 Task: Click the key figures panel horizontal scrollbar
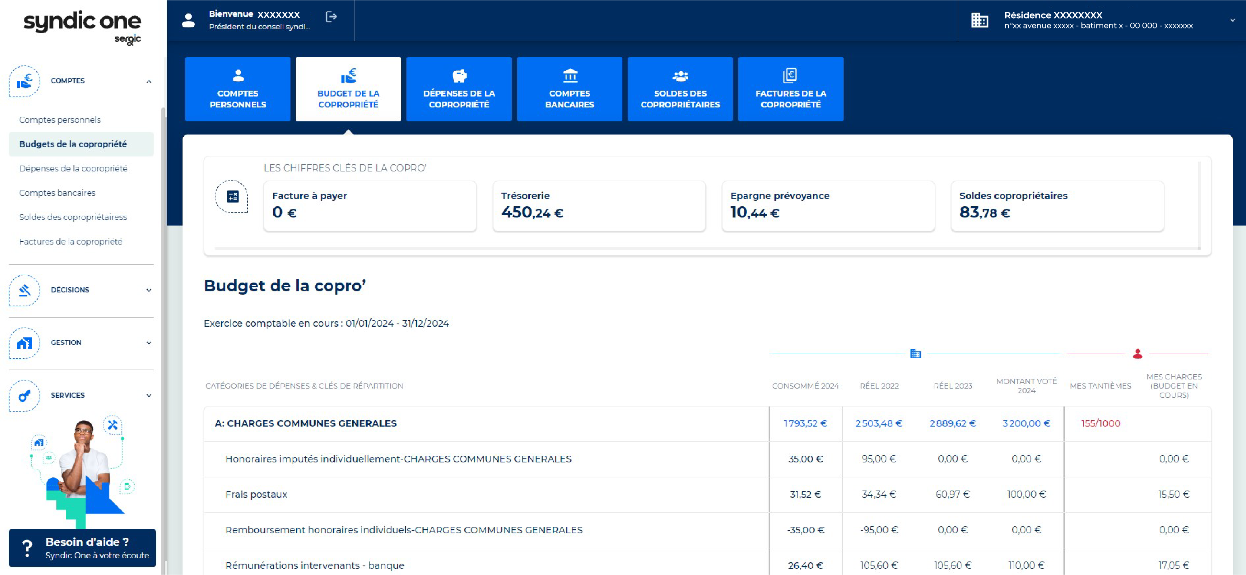click(x=707, y=248)
